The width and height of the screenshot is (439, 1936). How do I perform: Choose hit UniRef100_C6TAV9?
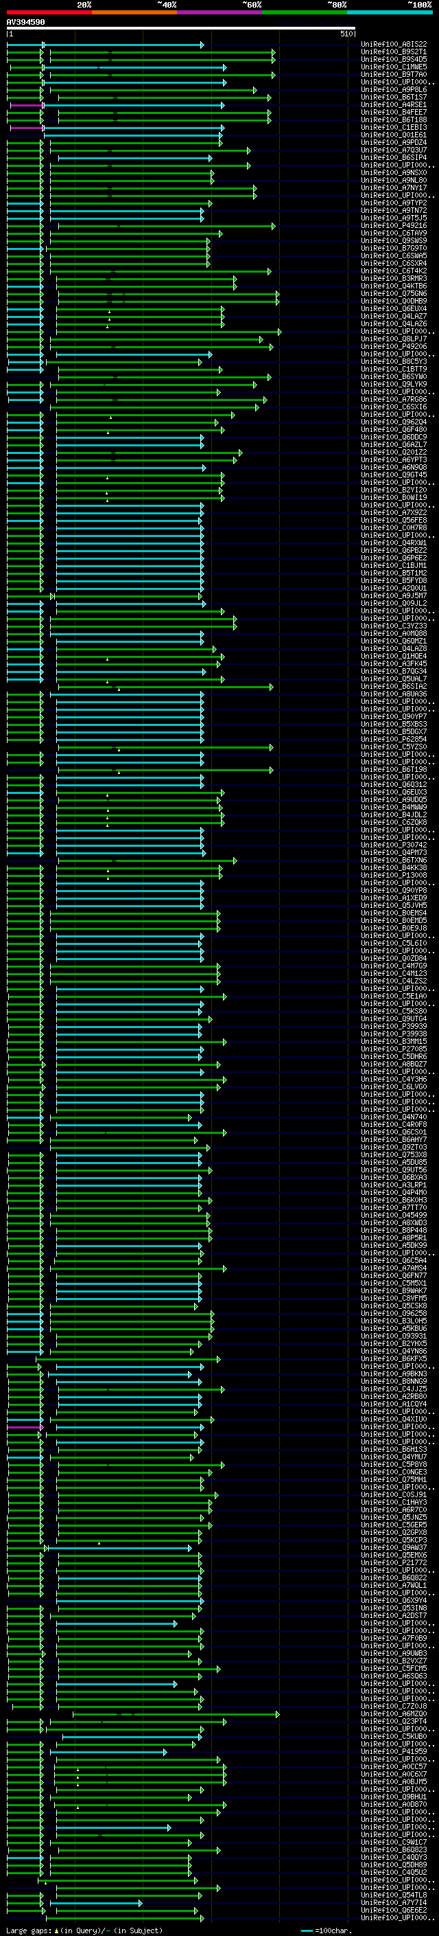[x=394, y=233]
